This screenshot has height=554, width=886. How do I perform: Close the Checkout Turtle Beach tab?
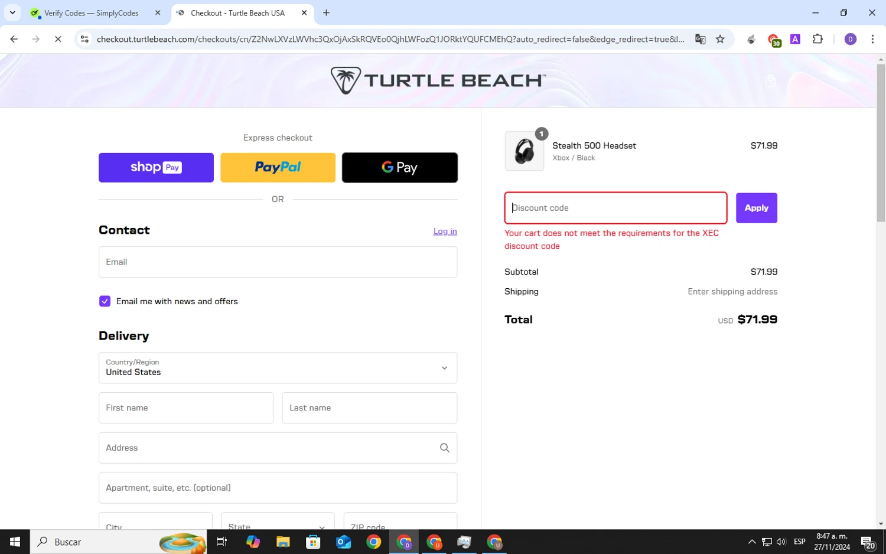click(304, 12)
